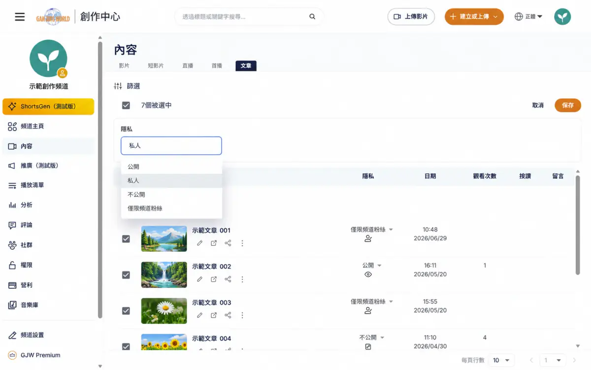Open 示範文章 003 in new window icon
This screenshot has width=591, height=370.
pyautogui.click(x=214, y=315)
